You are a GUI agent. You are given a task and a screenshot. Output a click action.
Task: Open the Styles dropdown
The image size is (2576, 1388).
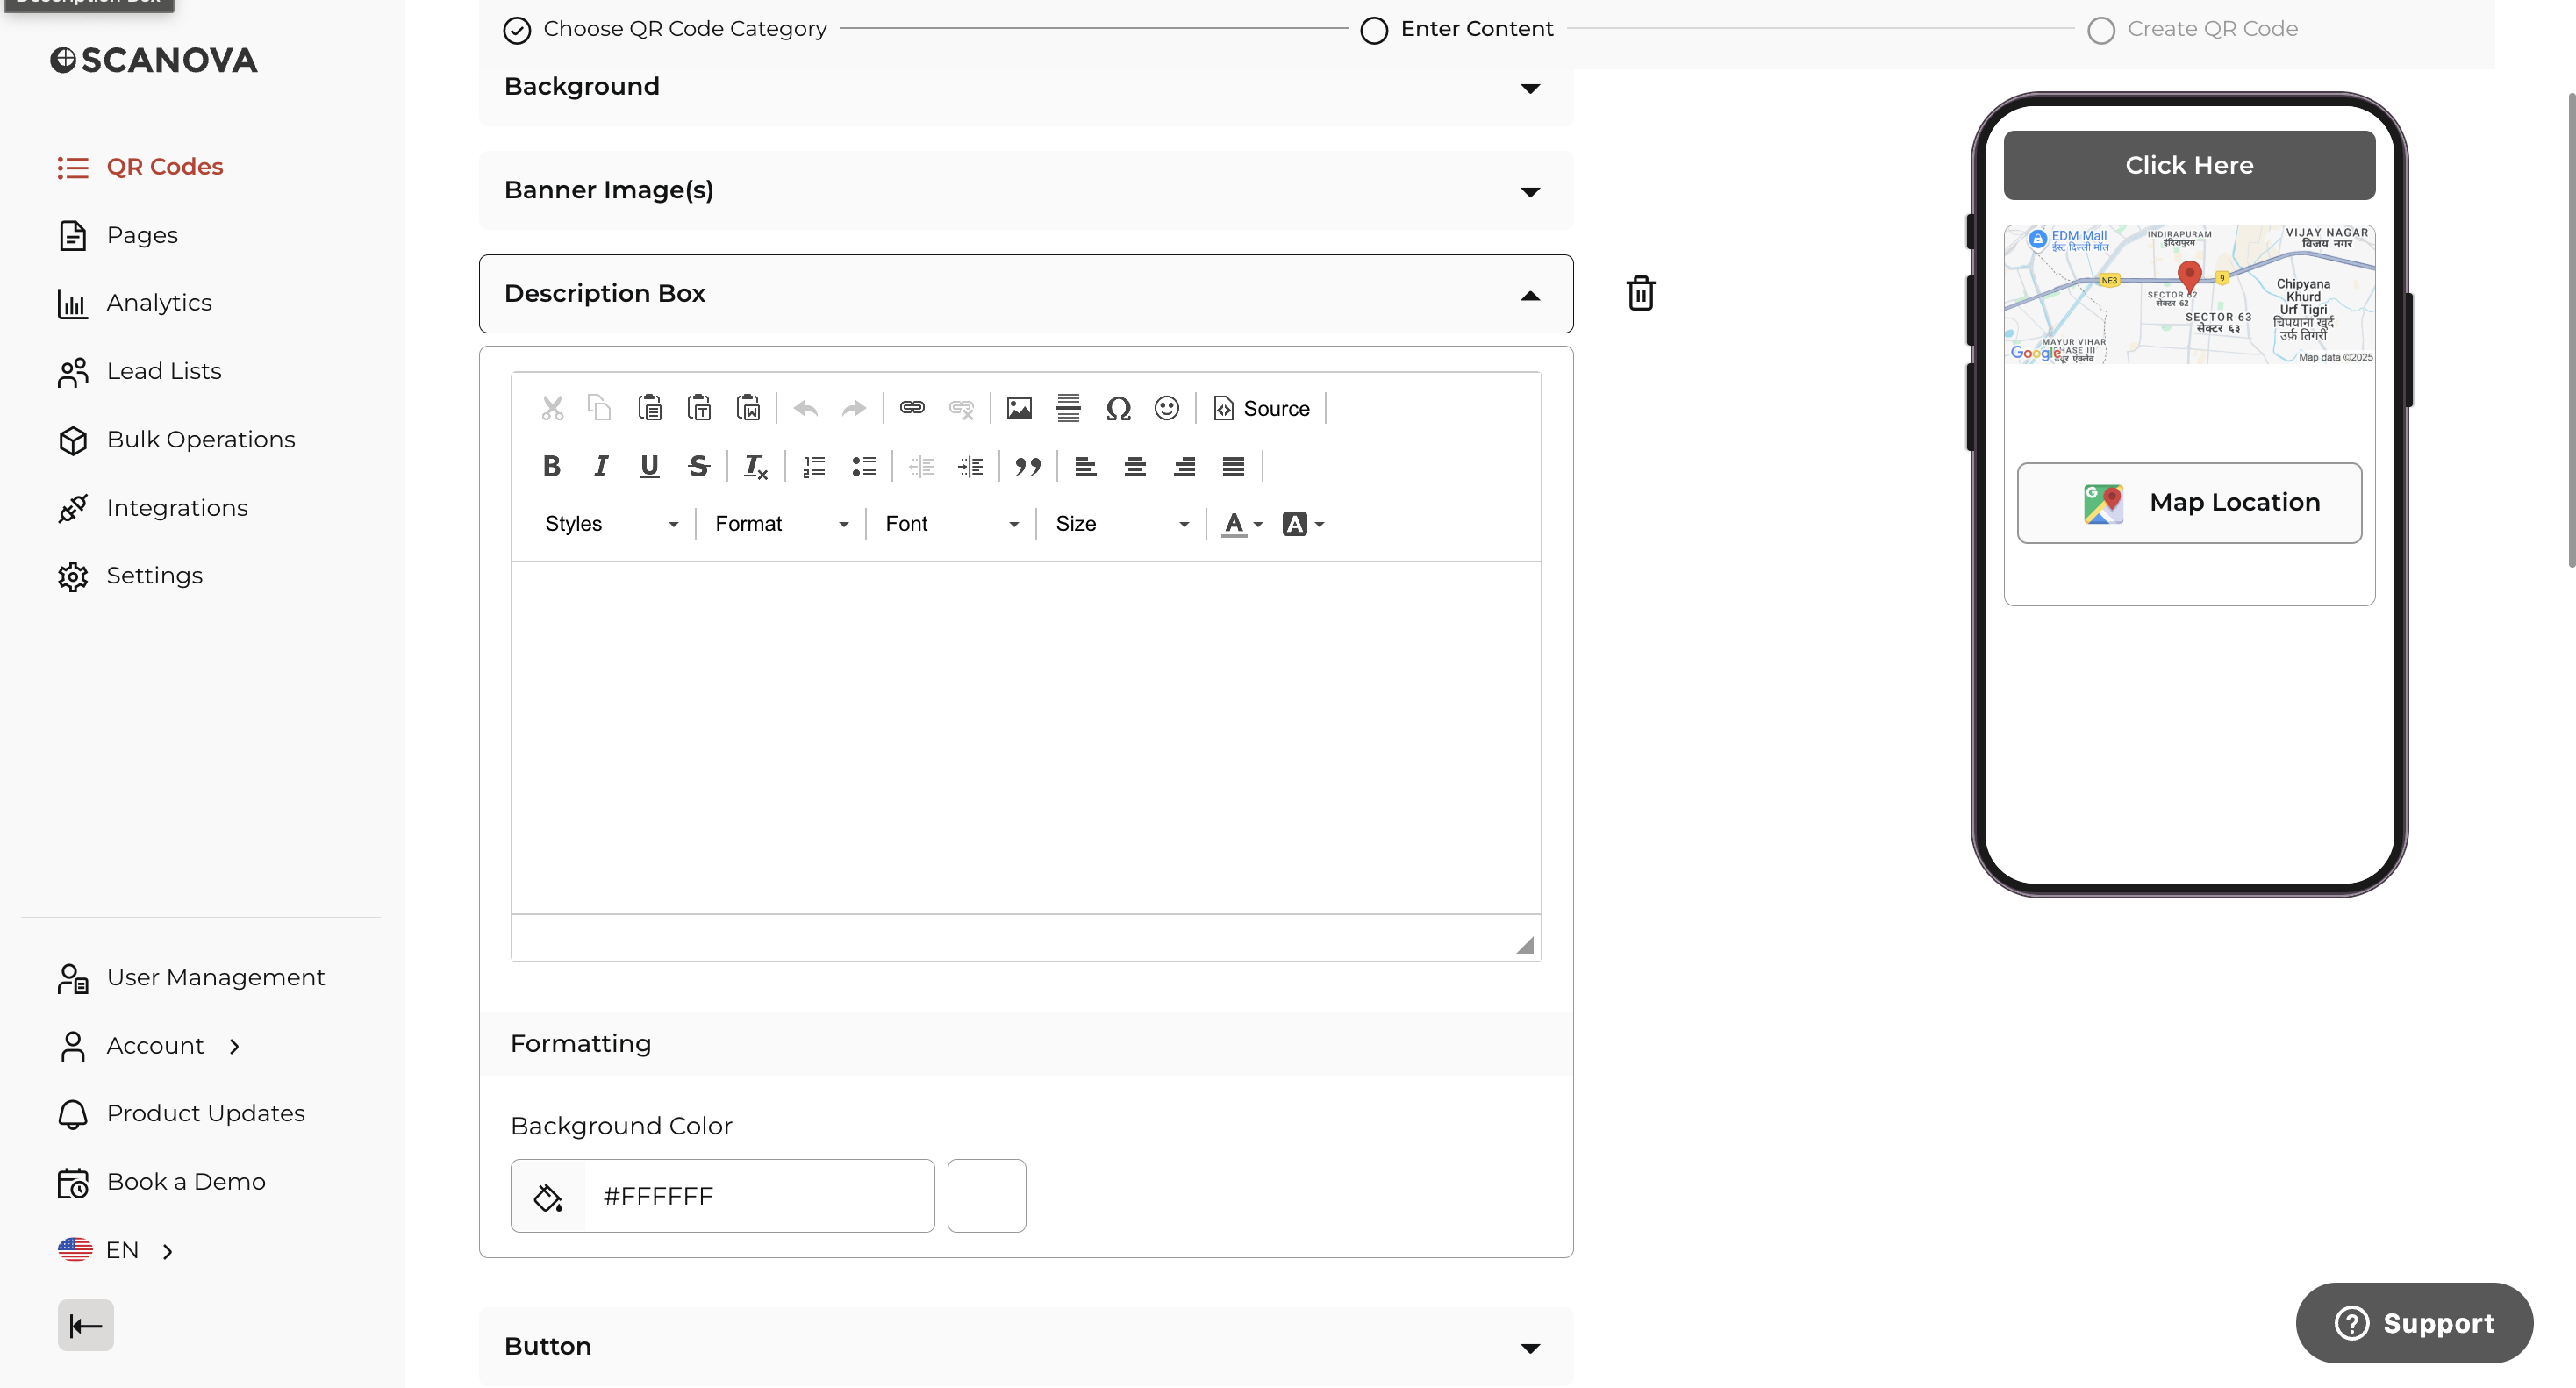(x=611, y=524)
